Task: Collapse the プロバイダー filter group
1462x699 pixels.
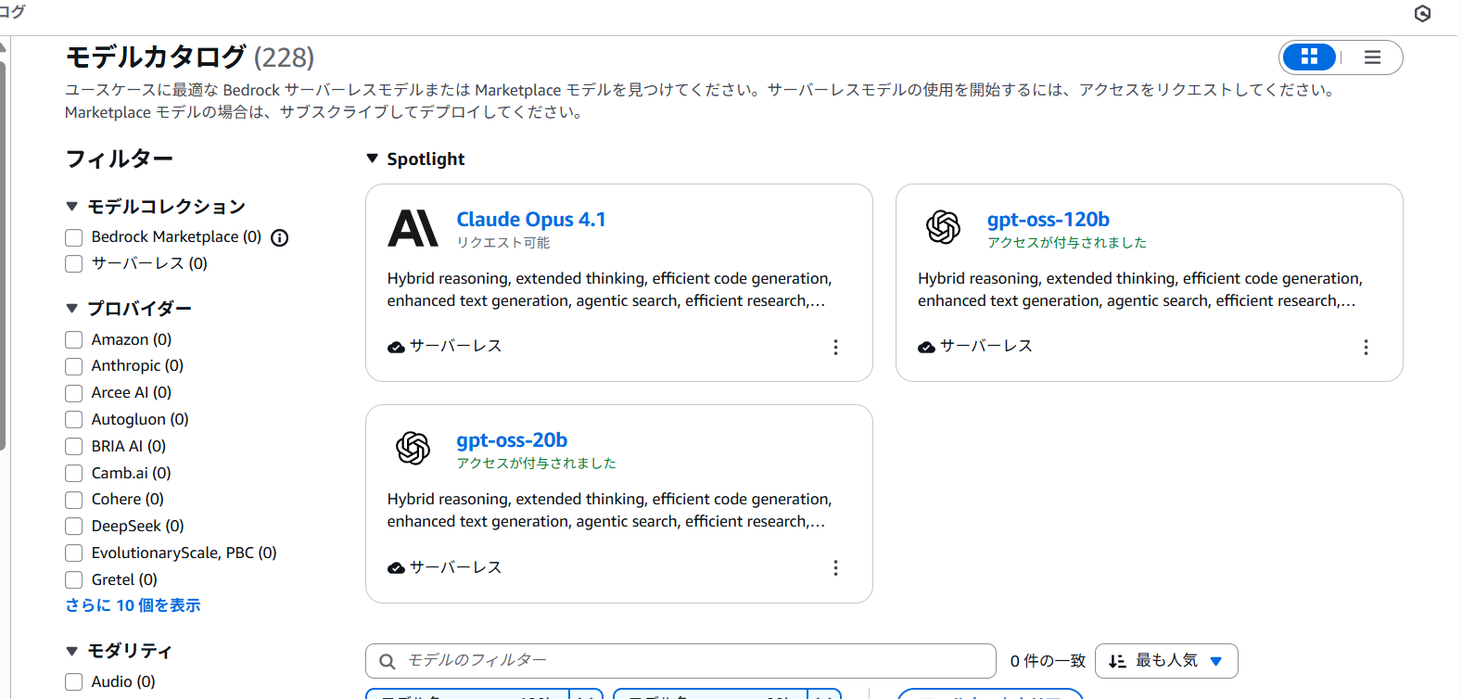Action: pyautogui.click(x=72, y=308)
